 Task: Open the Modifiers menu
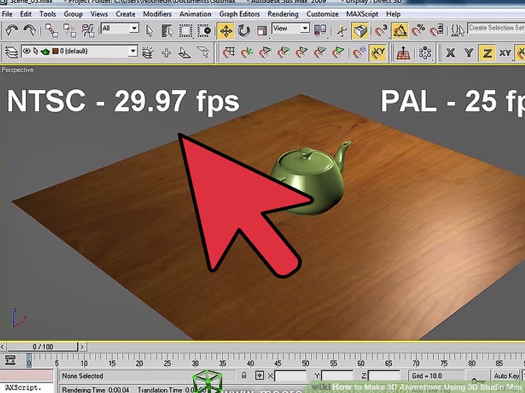point(157,14)
